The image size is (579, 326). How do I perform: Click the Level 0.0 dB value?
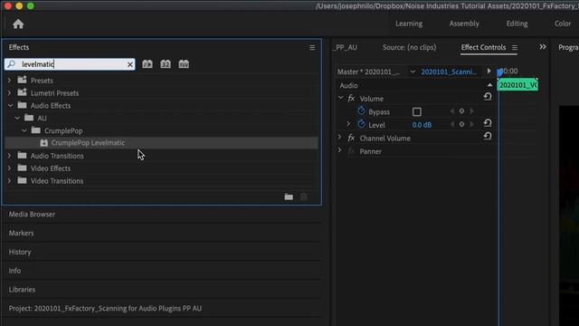(422, 125)
